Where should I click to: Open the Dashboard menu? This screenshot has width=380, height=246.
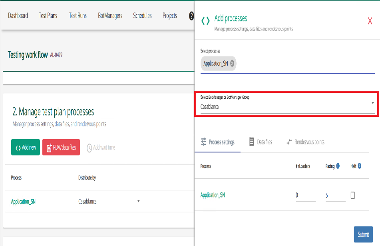(x=18, y=16)
